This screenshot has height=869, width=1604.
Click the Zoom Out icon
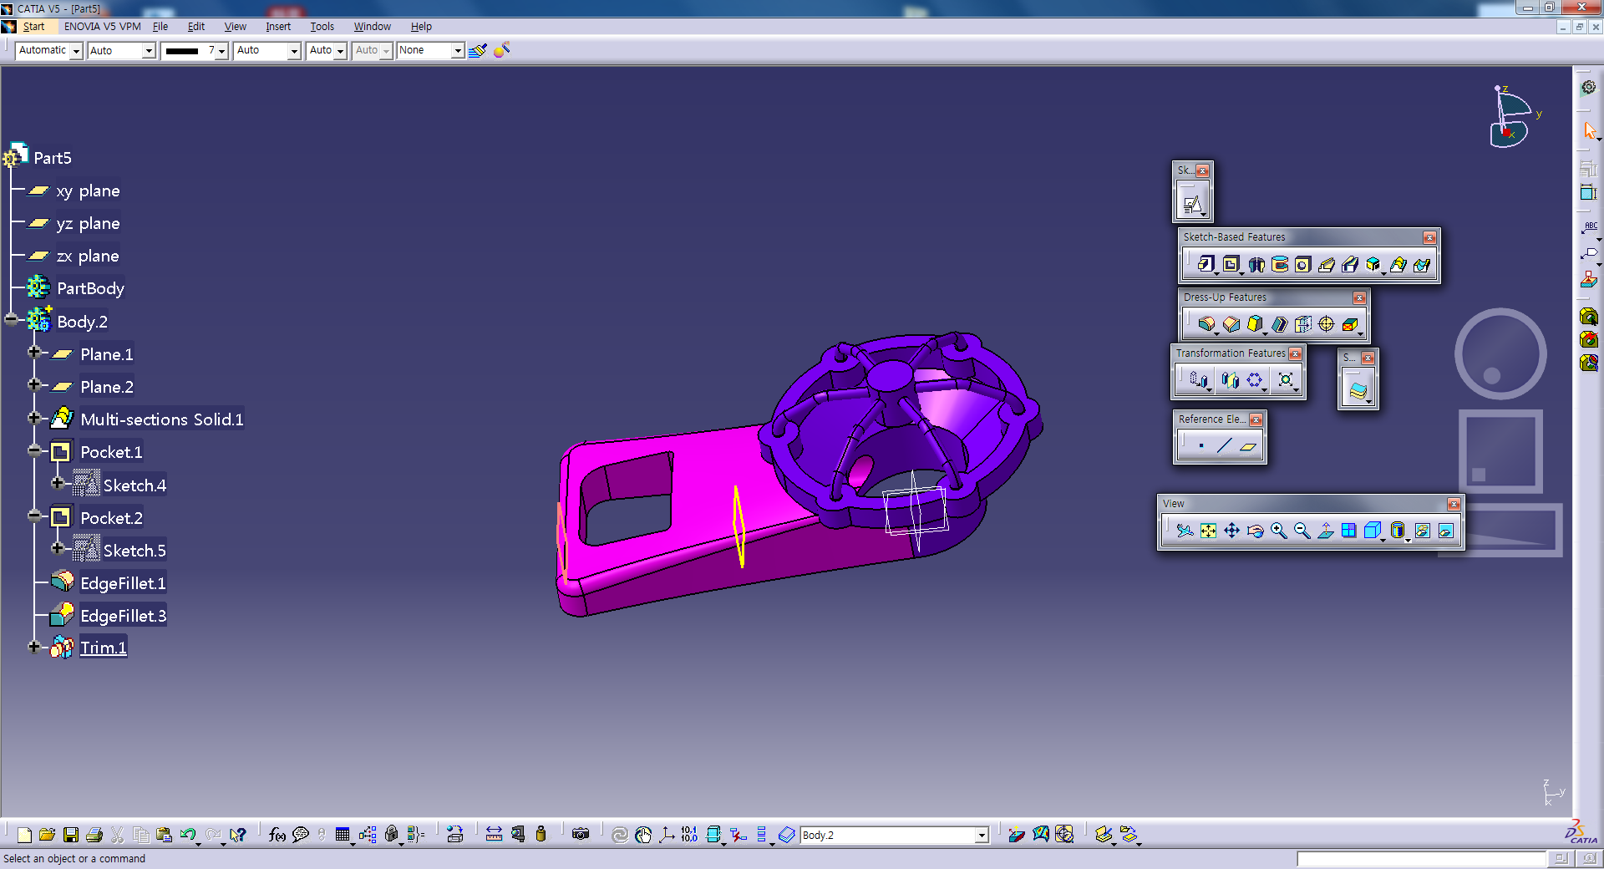(x=1302, y=531)
